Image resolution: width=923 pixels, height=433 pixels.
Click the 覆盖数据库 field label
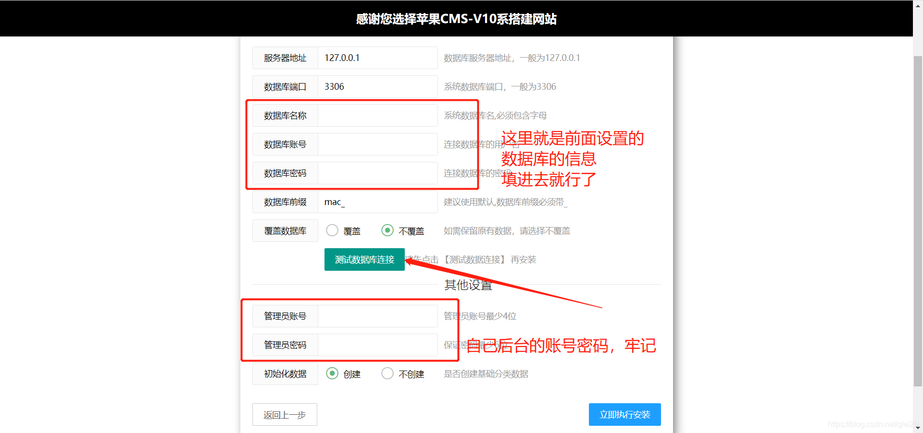pos(285,231)
